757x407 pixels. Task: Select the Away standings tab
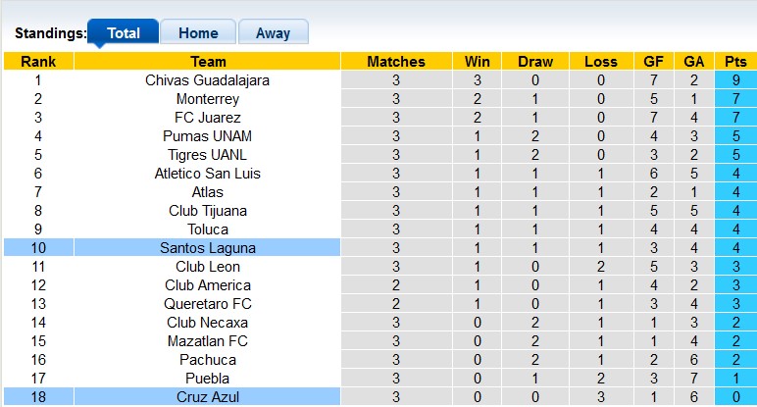click(273, 32)
